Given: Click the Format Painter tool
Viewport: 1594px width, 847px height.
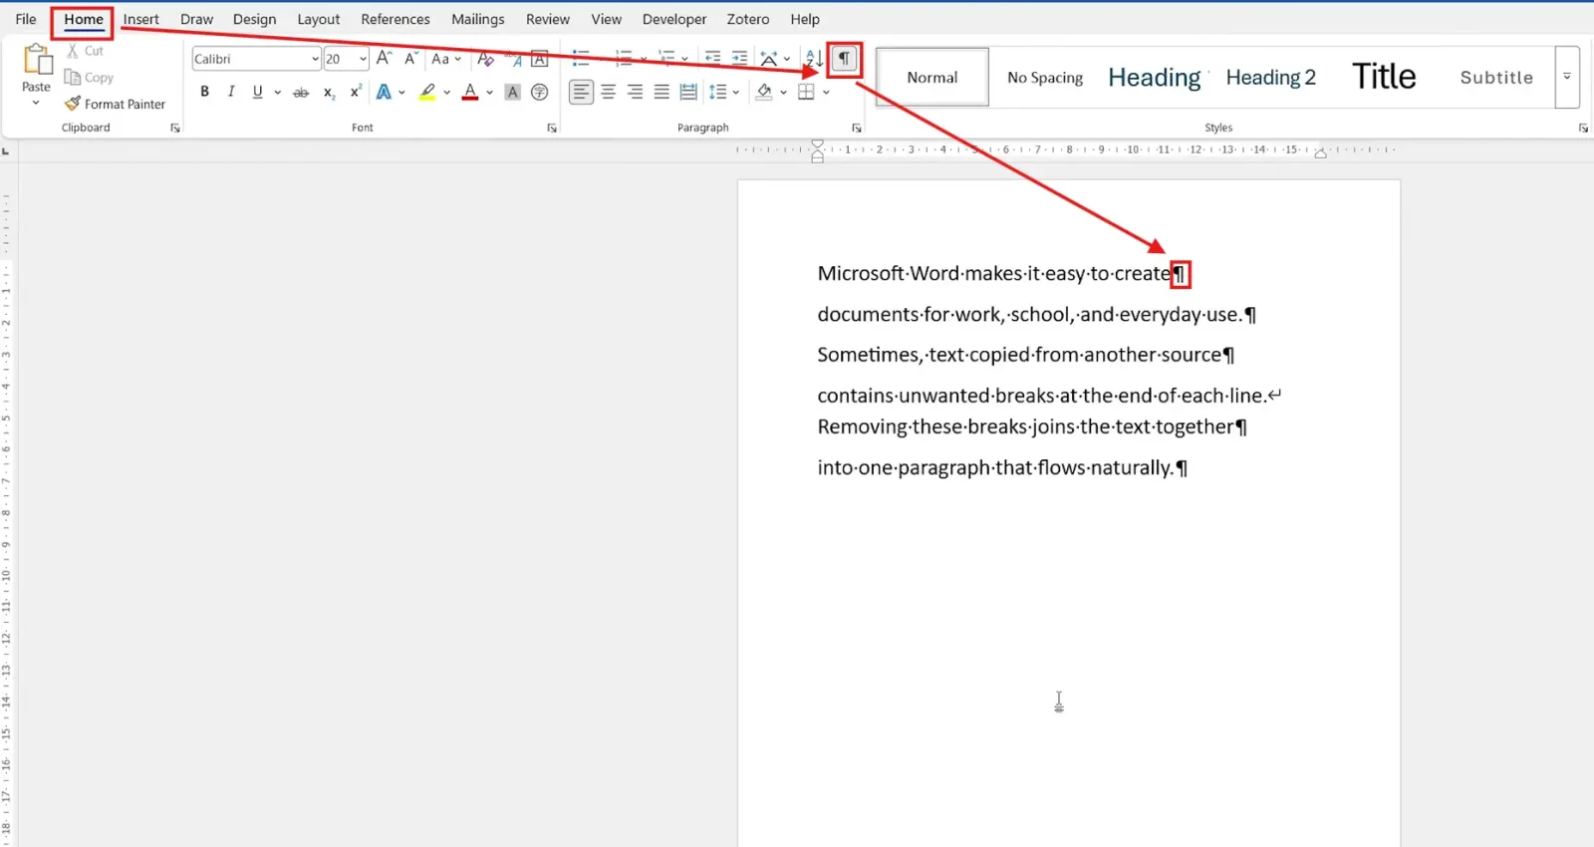Looking at the screenshot, I should click(116, 104).
